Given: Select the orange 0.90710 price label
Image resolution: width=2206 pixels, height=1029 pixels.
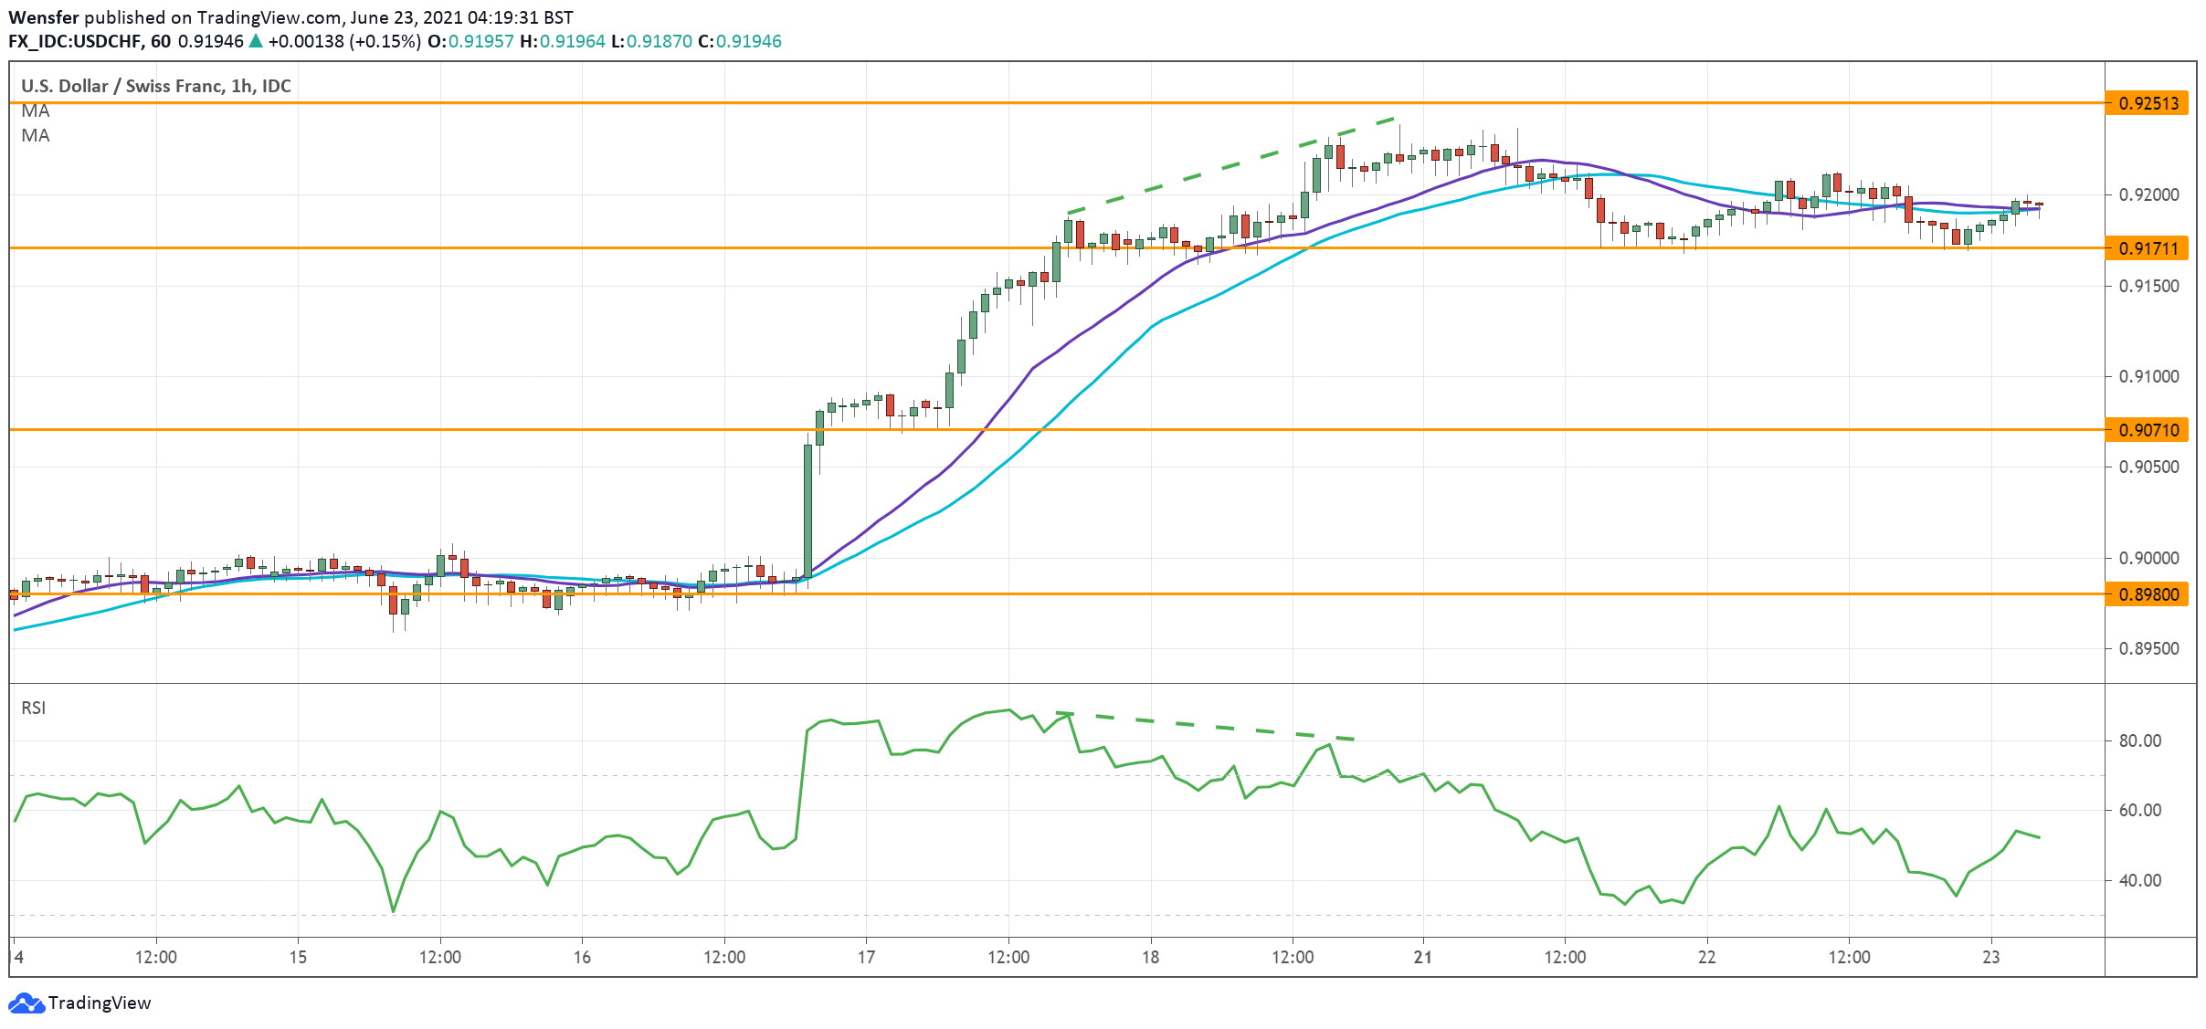Looking at the screenshot, I should 2148,430.
